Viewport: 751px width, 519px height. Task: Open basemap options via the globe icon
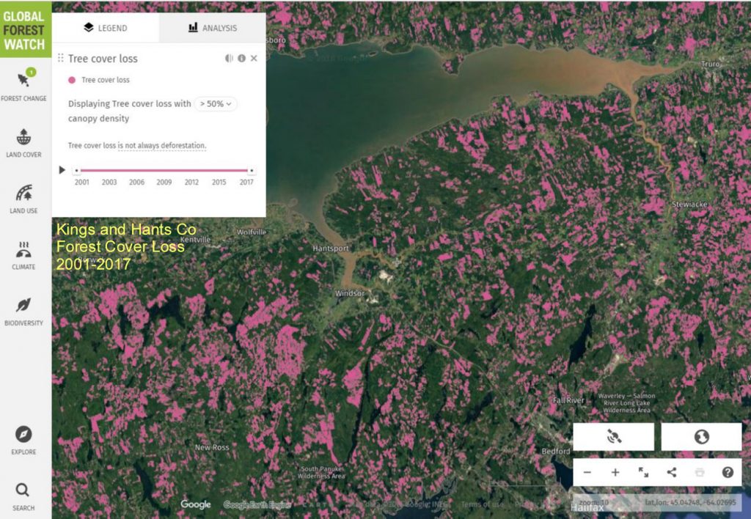(701, 435)
